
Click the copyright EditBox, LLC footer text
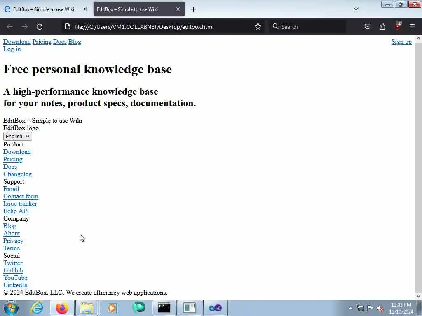(x=85, y=293)
